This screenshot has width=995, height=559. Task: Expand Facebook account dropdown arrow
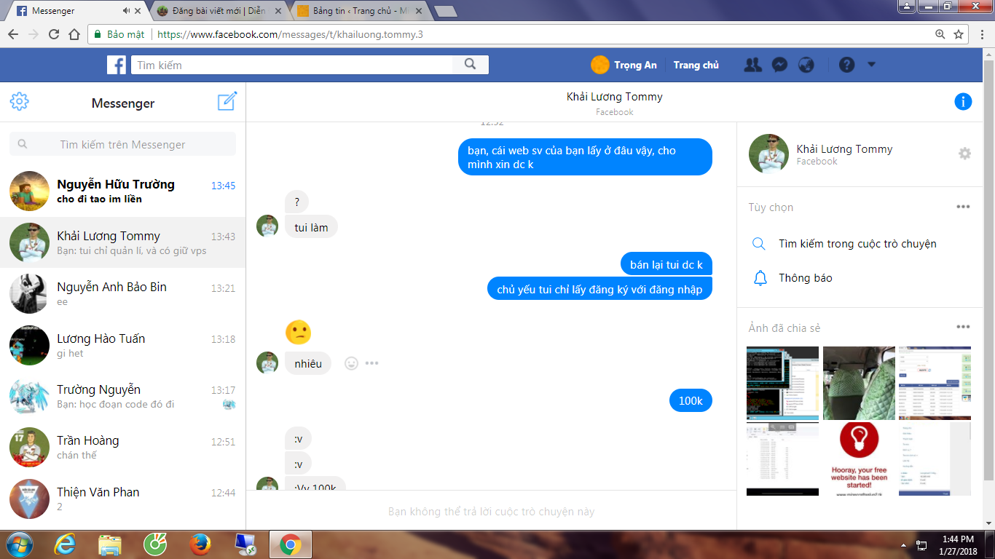[872, 65]
